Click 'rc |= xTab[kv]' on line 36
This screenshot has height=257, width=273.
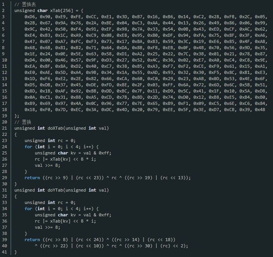52,221
